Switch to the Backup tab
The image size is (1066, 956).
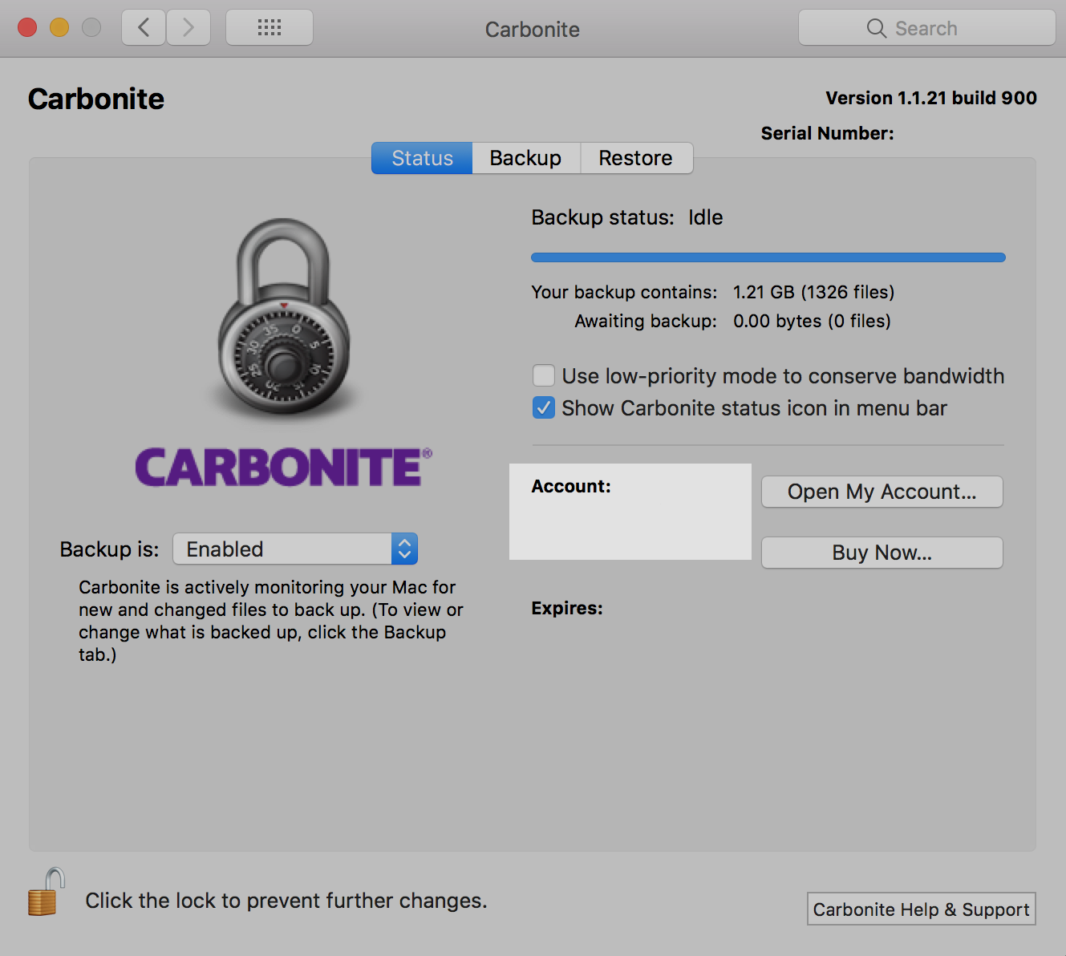525,158
